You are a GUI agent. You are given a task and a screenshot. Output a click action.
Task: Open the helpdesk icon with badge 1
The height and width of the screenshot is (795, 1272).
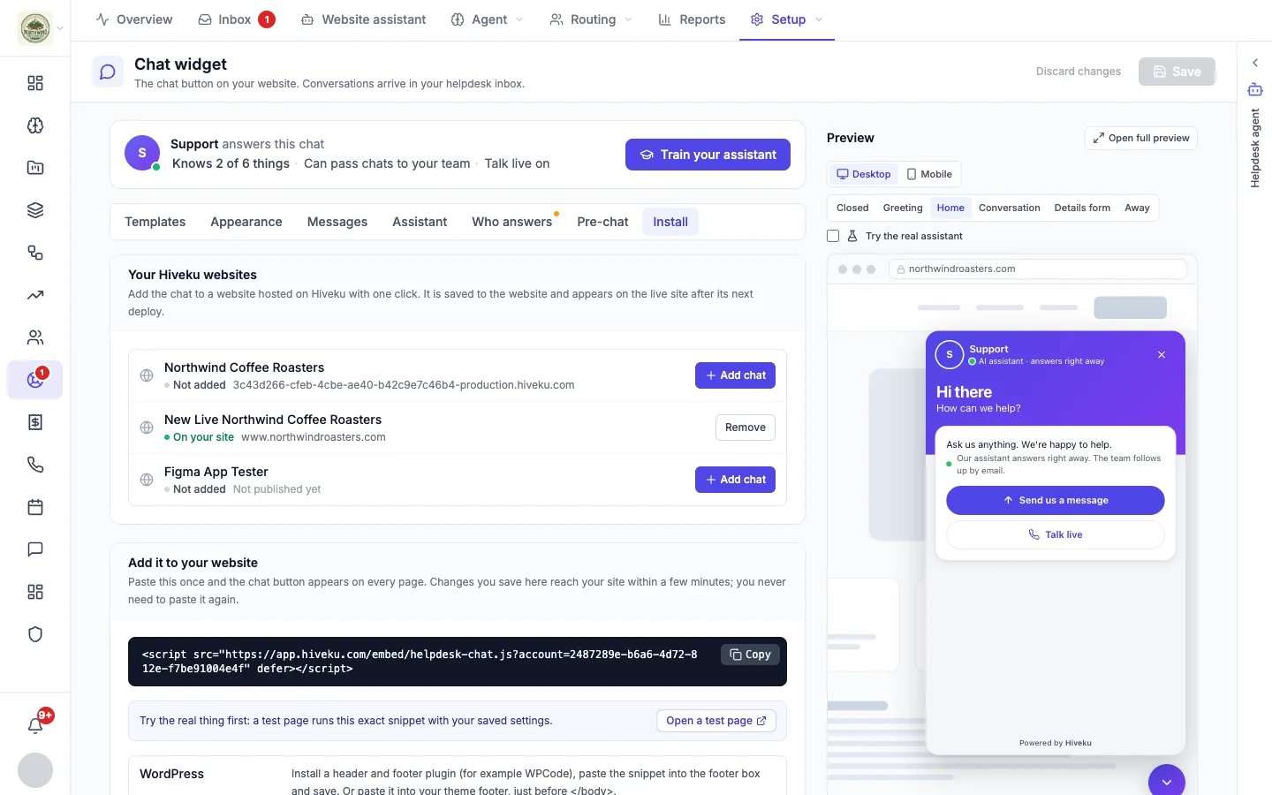click(35, 380)
